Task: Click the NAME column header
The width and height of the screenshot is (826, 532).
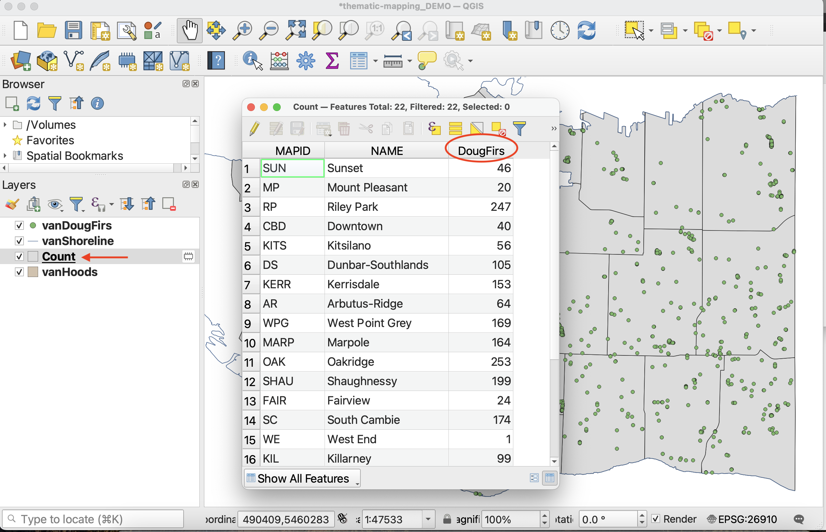Action: tap(386, 151)
